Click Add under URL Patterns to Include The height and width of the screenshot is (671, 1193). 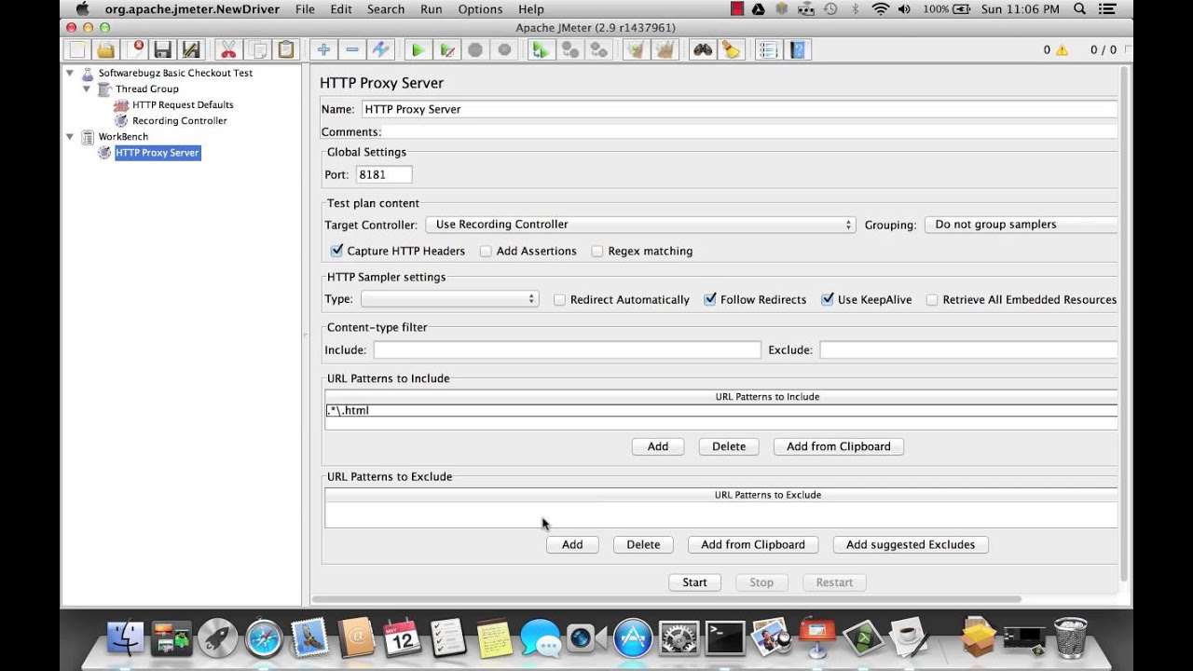coord(658,446)
